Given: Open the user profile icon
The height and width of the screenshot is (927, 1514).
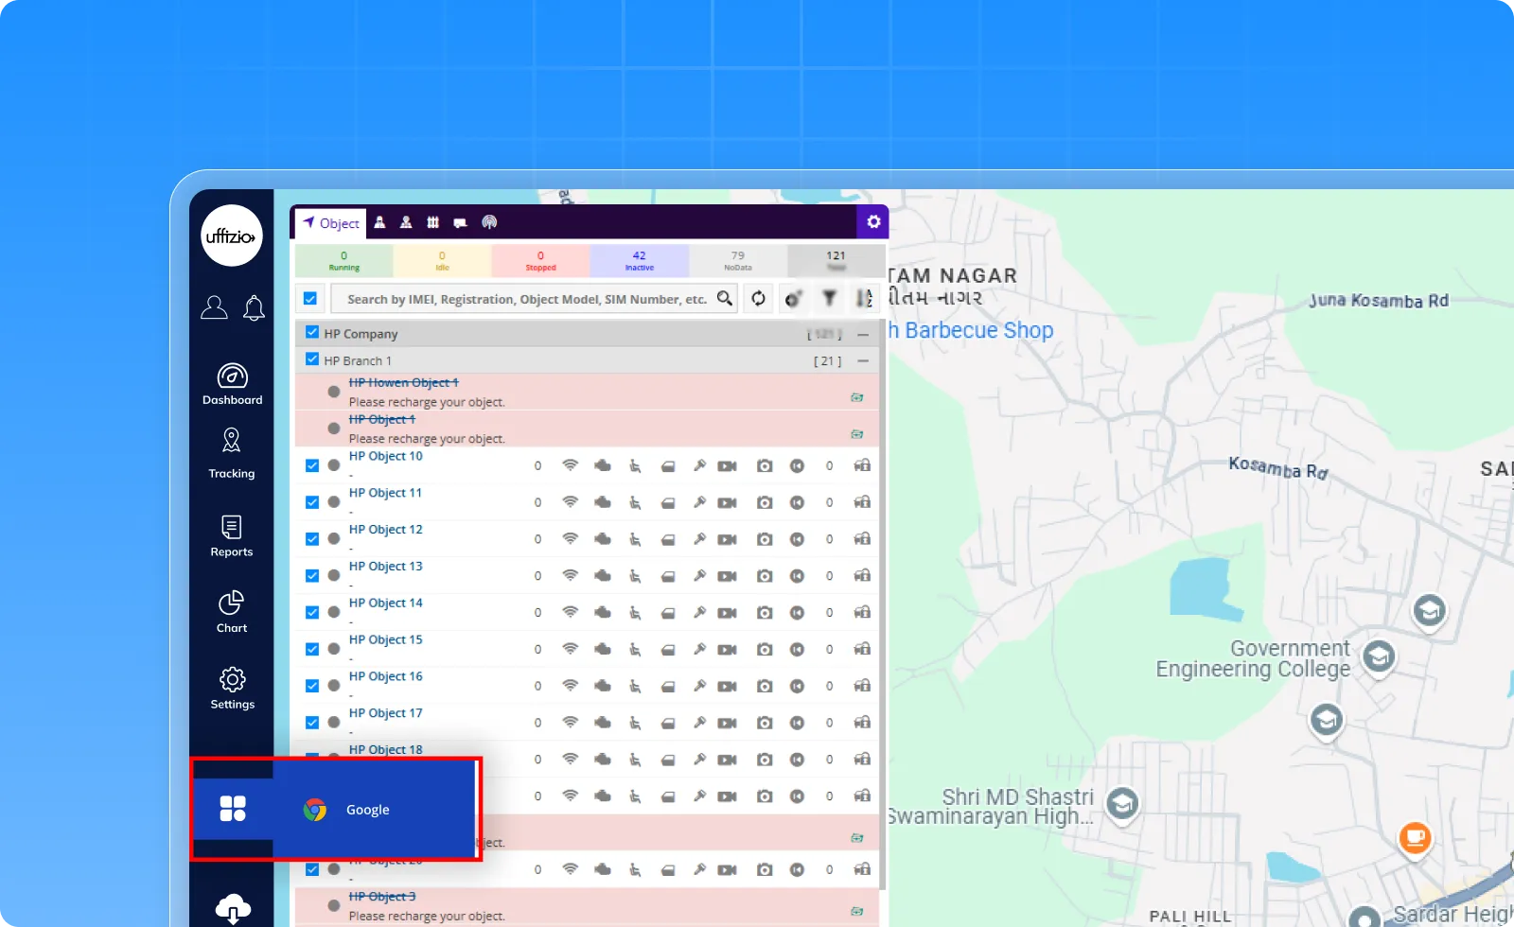Looking at the screenshot, I should click(214, 307).
